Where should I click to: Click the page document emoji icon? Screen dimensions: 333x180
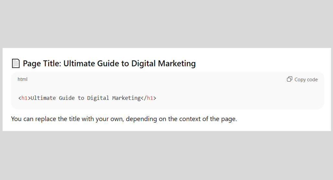point(16,63)
